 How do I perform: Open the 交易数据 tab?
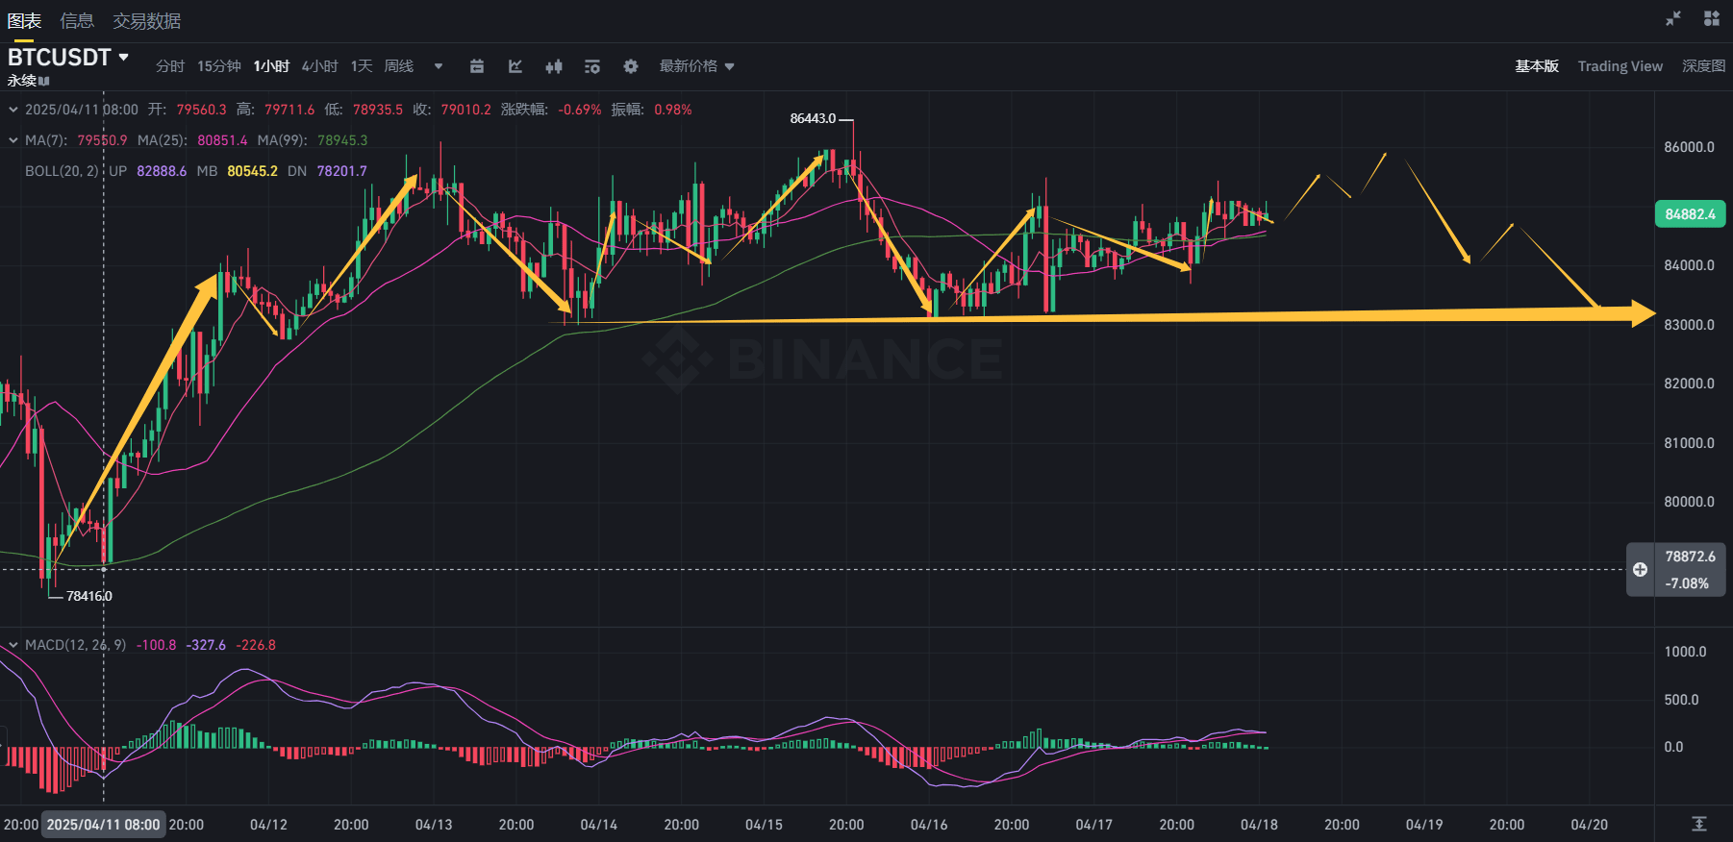coord(146,21)
